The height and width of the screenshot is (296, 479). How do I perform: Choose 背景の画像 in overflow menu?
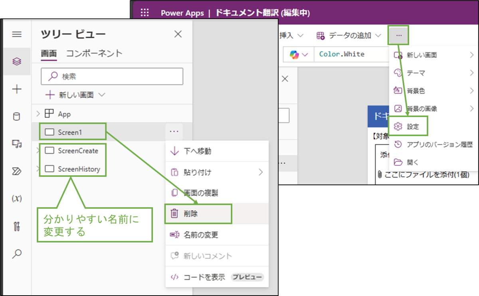pos(433,108)
